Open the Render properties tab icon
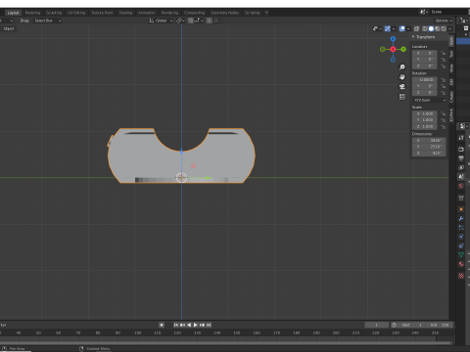The width and height of the screenshot is (470, 352). (x=461, y=150)
